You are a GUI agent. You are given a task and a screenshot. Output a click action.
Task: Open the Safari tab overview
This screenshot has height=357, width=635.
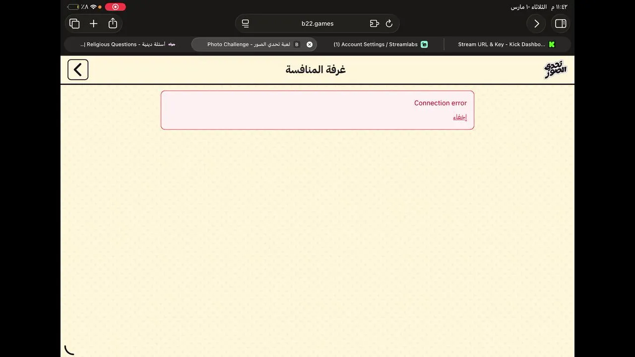[x=74, y=23]
